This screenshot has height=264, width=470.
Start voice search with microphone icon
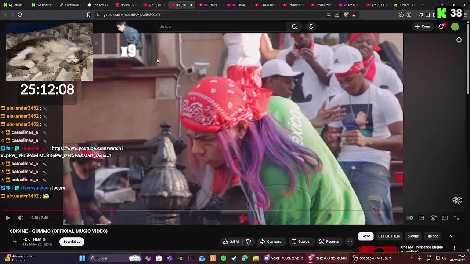(x=311, y=27)
